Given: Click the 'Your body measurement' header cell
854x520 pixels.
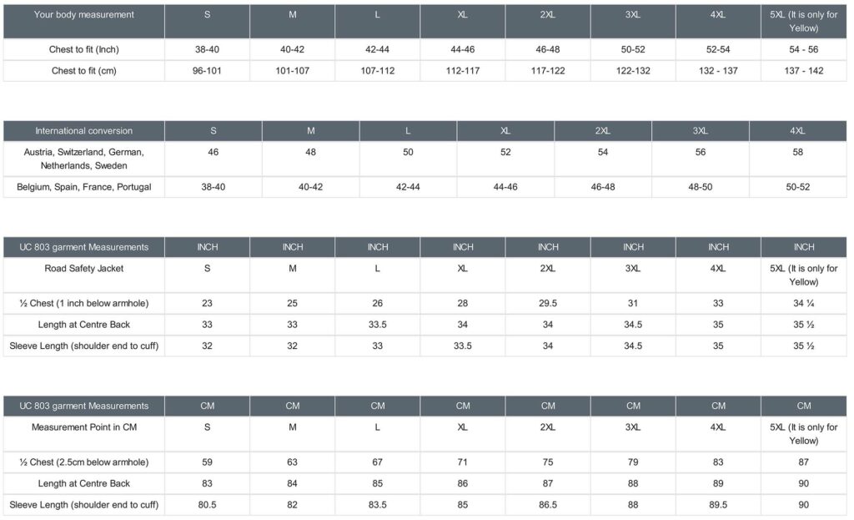Looking at the screenshot, I should click(83, 15).
